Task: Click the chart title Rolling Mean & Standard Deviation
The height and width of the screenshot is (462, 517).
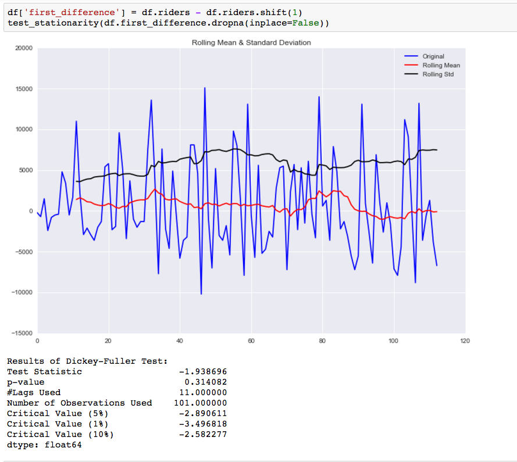Action: click(x=251, y=42)
